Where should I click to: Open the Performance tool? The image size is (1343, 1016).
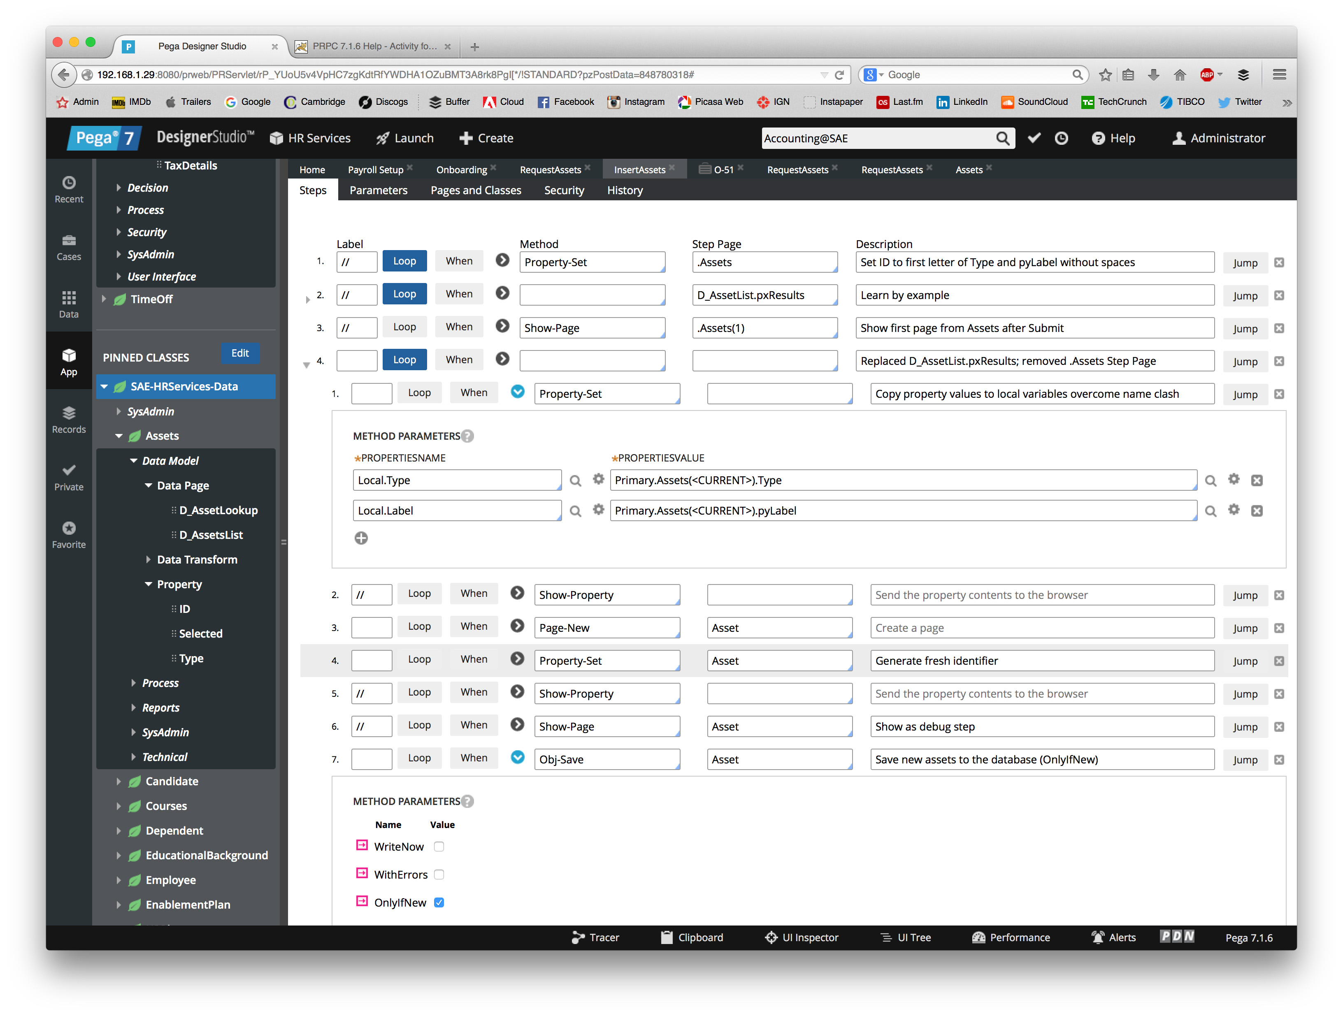click(x=1010, y=937)
